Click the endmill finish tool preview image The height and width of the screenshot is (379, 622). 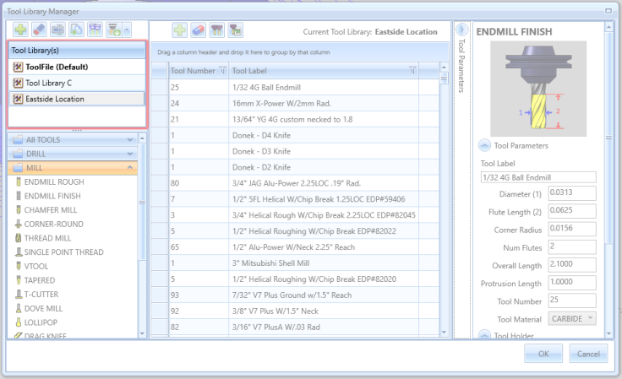[x=538, y=89]
